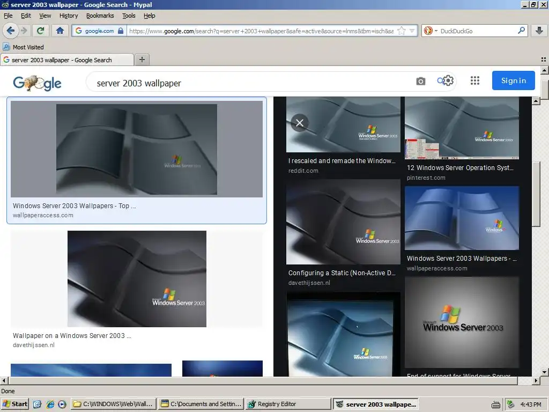Click the Sign in button
The width and height of the screenshot is (549, 412).
pyautogui.click(x=513, y=80)
